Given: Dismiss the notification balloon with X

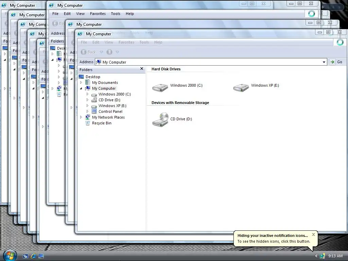Looking at the screenshot, I should [x=313, y=234].
